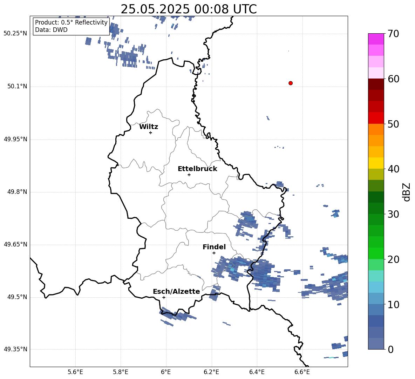
Task: Click the 49.65°N latitude label
Action: tap(15, 244)
